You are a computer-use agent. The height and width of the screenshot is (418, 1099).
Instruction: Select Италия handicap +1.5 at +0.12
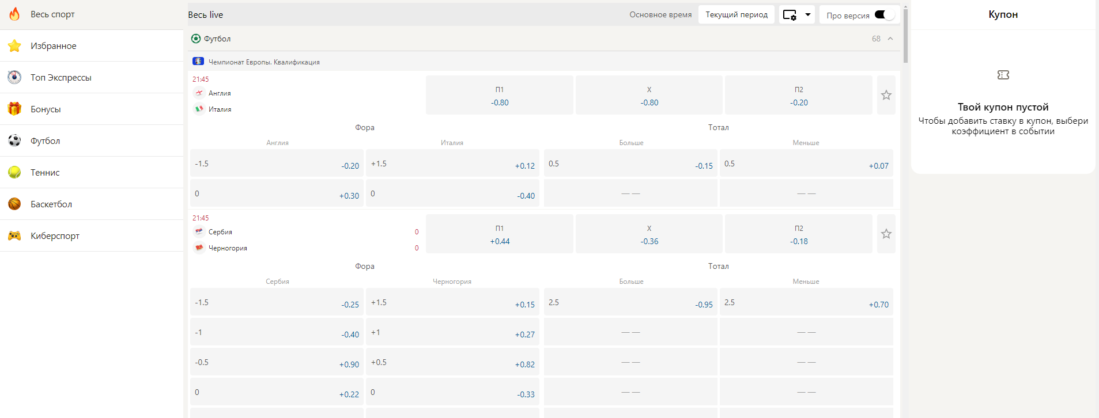(x=452, y=163)
